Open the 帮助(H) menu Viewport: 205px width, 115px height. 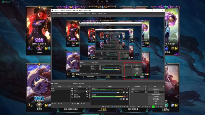(x=94, y=14)
